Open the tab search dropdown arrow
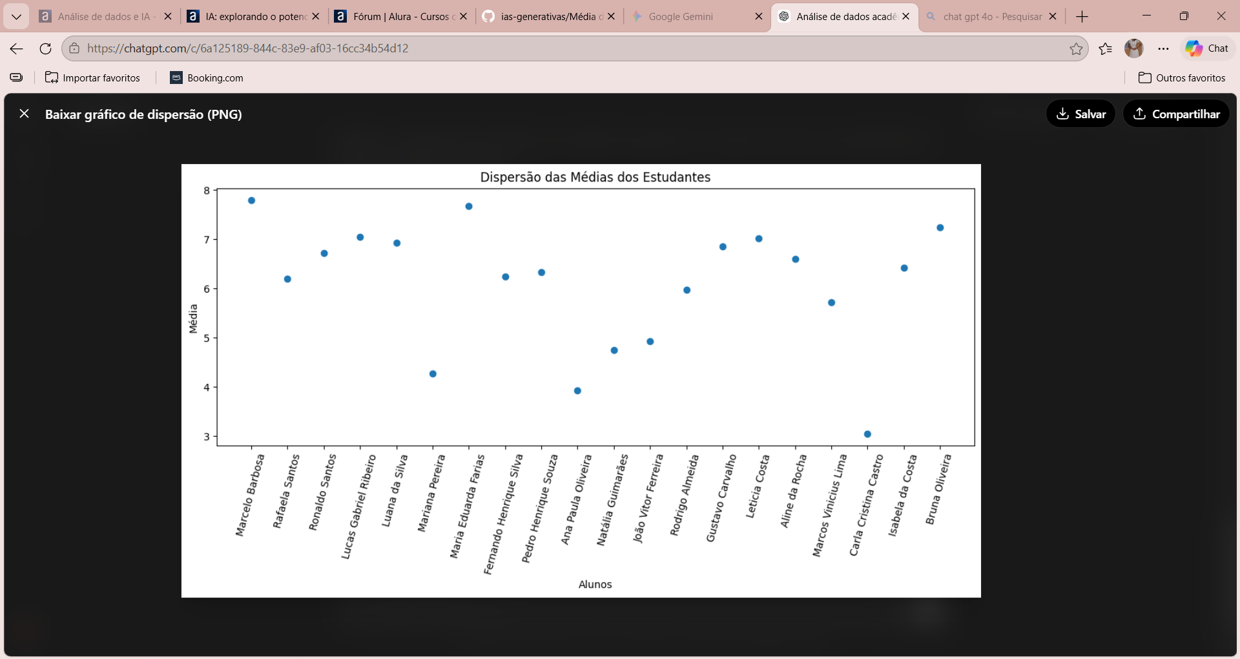Screen dimensions: 1240x659 tap(16, 17)
